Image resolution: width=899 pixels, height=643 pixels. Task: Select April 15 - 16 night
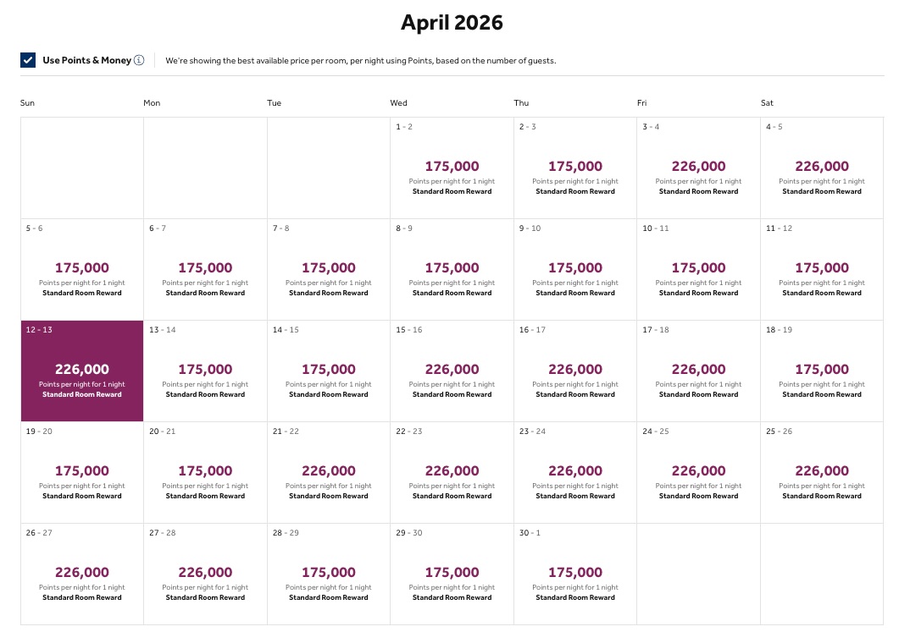click(x=452, y=371)
